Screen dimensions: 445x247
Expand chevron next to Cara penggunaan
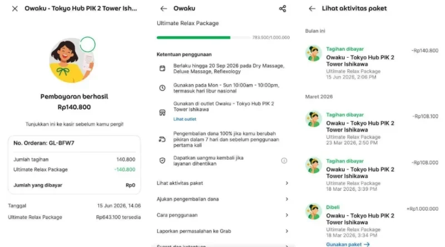click(286, 215)
